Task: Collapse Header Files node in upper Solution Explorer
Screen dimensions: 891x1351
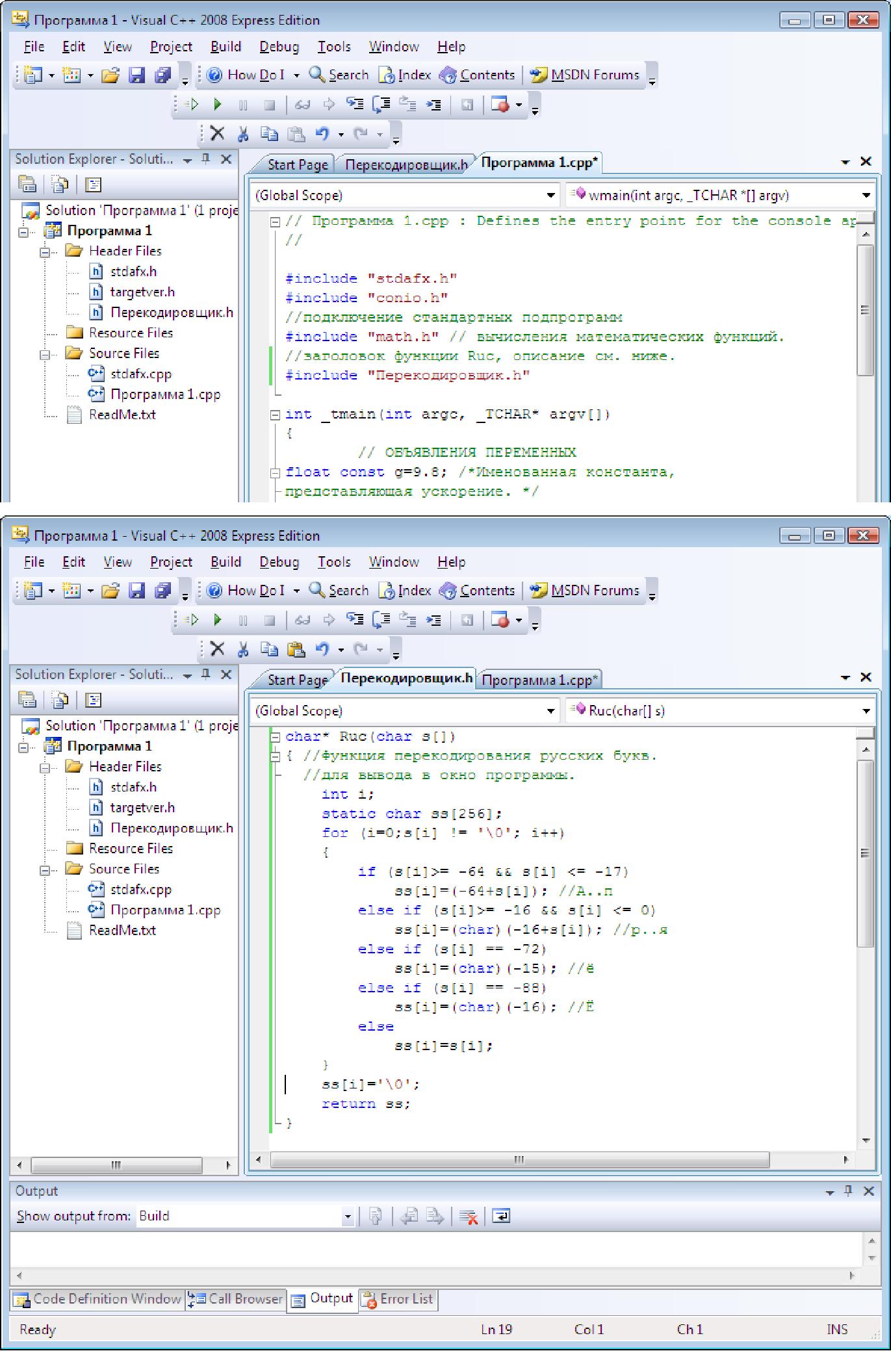Action: tap(44, 251)
